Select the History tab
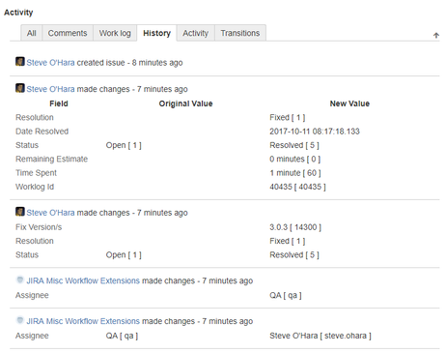This screenshot has width=446, height=353. click(x=156, y=33)
